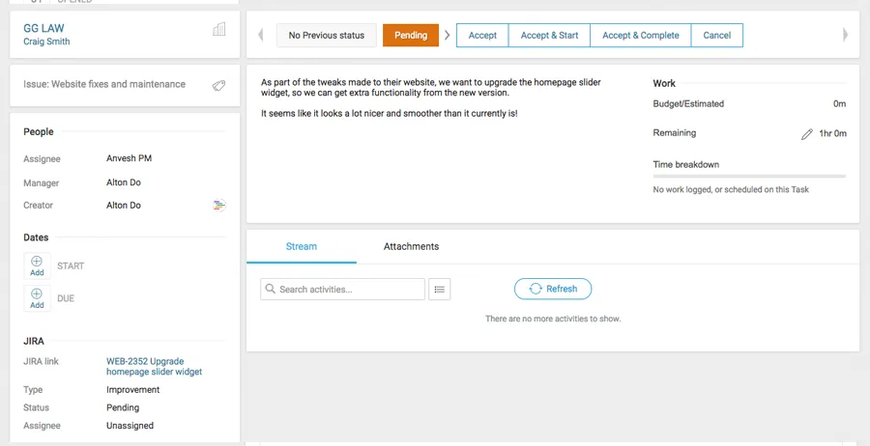
Task: Click the Issue: Website fixes and maintenance text
Action: click(x=104, y=84)
